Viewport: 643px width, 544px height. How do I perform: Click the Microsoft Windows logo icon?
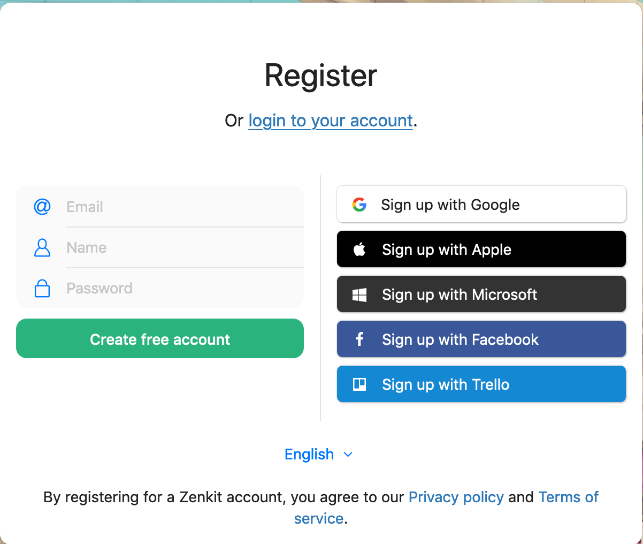tap(360, 294)
